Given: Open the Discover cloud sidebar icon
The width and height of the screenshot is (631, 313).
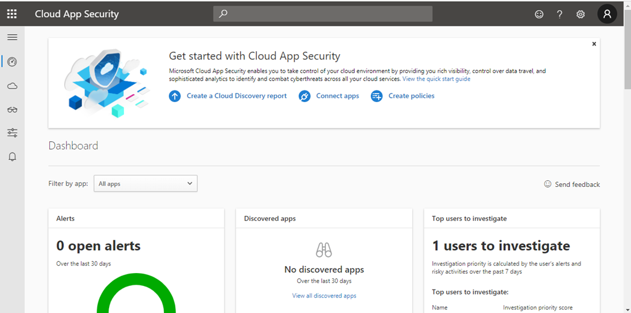Looking at the screenshot, I should [x=12, y=86].
